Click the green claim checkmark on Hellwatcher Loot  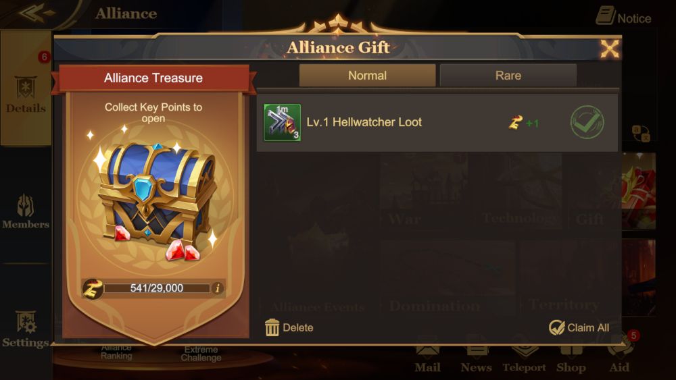(587, 122)
